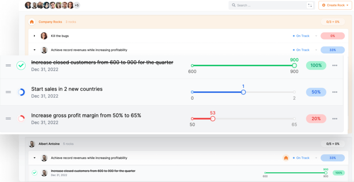
Task: Toggle small green checkmark in Albert Antoine's section
Action: tap(35, 173)
